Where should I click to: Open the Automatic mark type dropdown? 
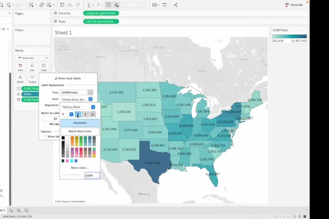[x=32, y=58]
